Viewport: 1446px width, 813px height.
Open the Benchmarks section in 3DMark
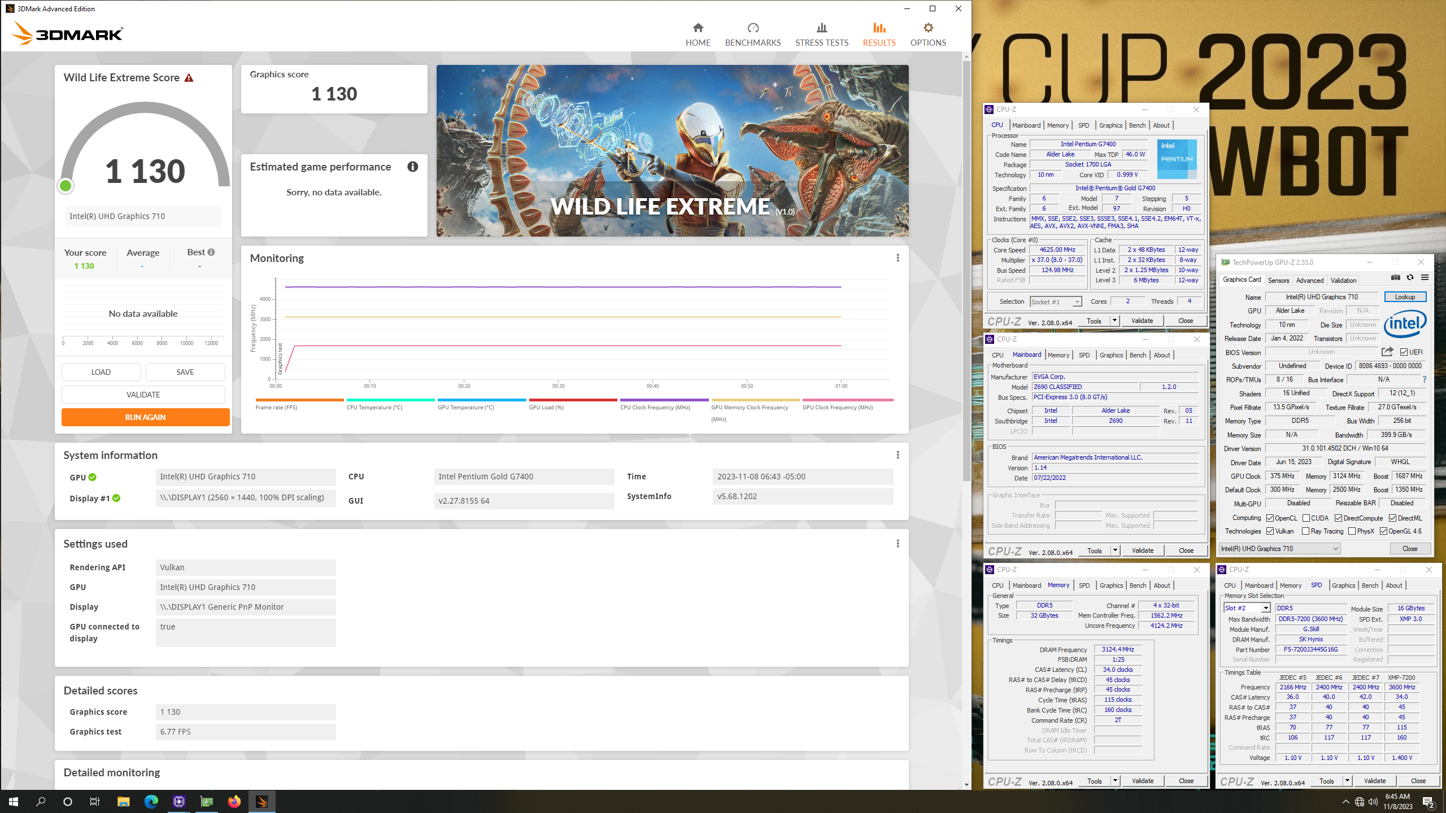[752, 34]
